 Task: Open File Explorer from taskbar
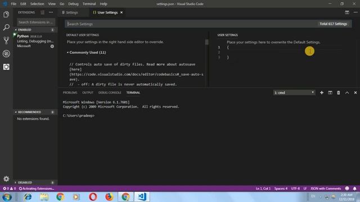point(44,197)
